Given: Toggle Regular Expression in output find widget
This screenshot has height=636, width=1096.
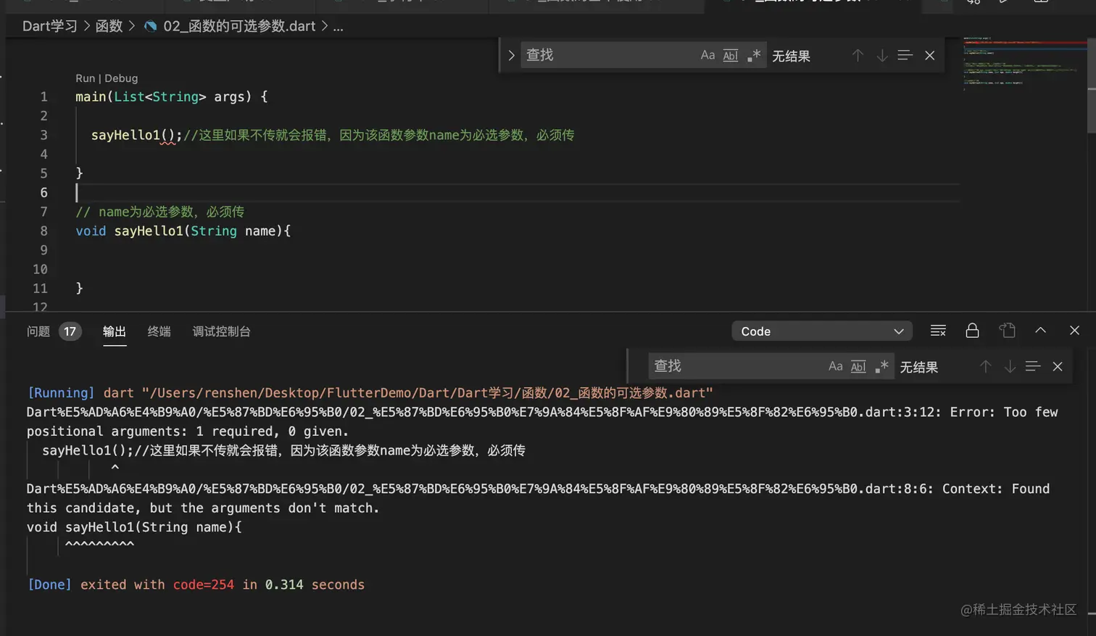Looking at the screenshot, I should pos(881,366).
